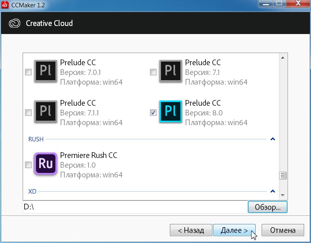Image resolution: width=311 pixels, height=243 pixels.
Task: Click the 'Версия: 7.1' text
Action: (203, 72)
